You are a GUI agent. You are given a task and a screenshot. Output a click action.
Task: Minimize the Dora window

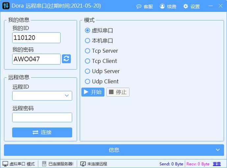click(211, 6)
